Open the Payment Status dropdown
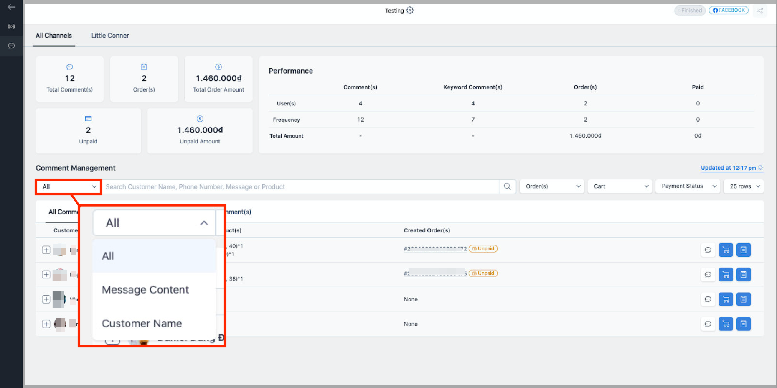777x388 pixels. pos(688,186)
